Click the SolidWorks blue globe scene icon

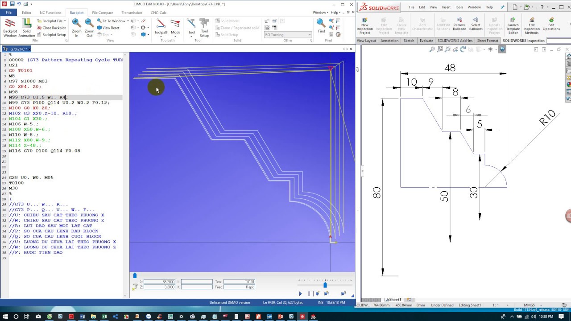502,49
